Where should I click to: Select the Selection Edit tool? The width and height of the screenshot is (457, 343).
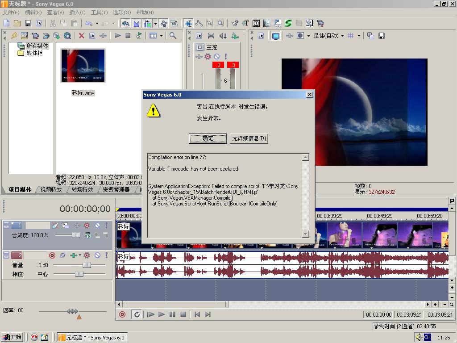click(x=210, y=23)
